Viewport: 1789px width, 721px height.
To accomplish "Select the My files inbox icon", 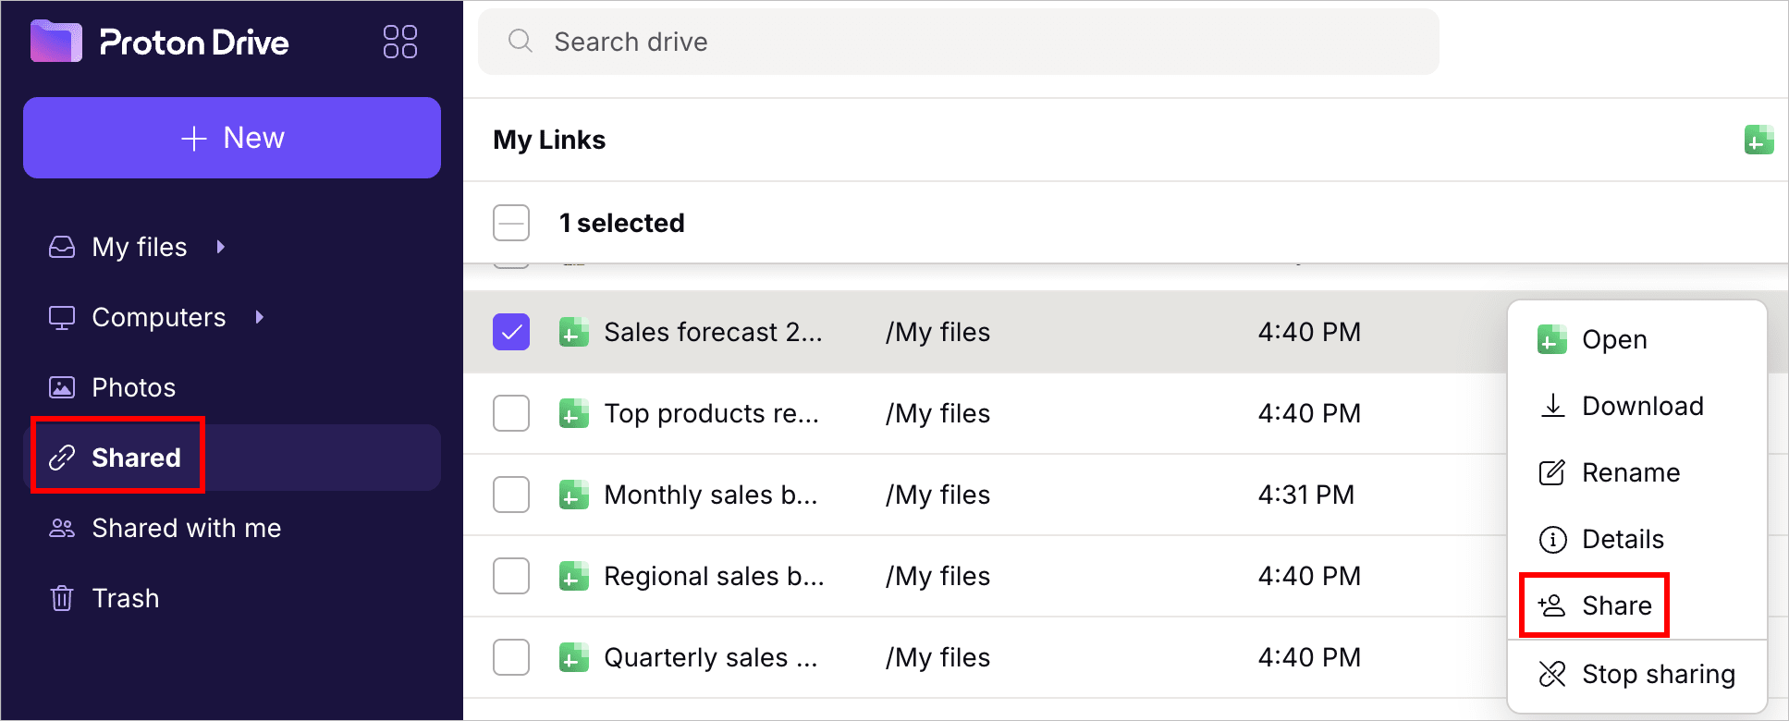I will coord(61,246).
